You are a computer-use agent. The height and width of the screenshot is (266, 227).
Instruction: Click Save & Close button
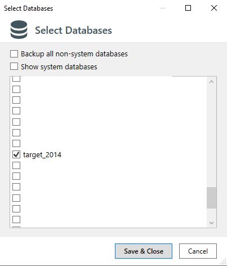click(144, 251)
